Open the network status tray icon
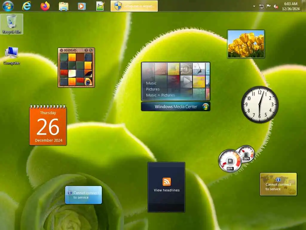 coord(261,6)
